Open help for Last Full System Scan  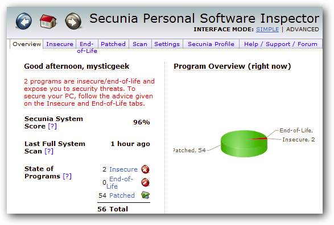click(x=49, y=151)
